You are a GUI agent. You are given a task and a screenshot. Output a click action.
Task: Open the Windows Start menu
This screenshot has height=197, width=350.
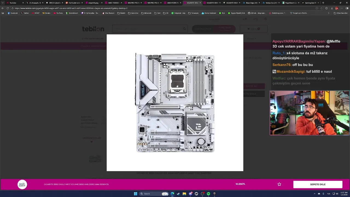coord(135,194)
